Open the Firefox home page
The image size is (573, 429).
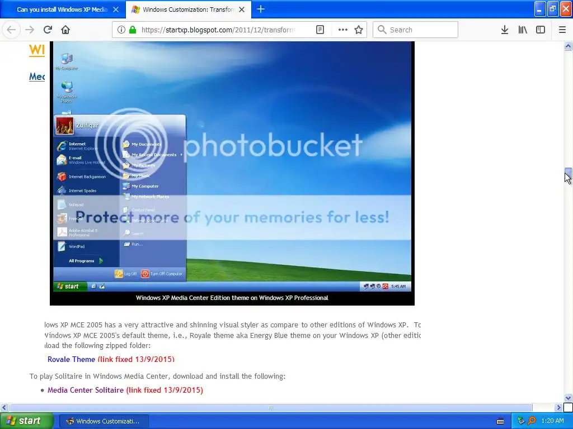pyautogui.click(x=65, y=30)
